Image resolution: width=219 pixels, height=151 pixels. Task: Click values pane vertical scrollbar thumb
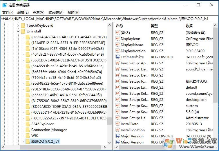tap(215, 65)
